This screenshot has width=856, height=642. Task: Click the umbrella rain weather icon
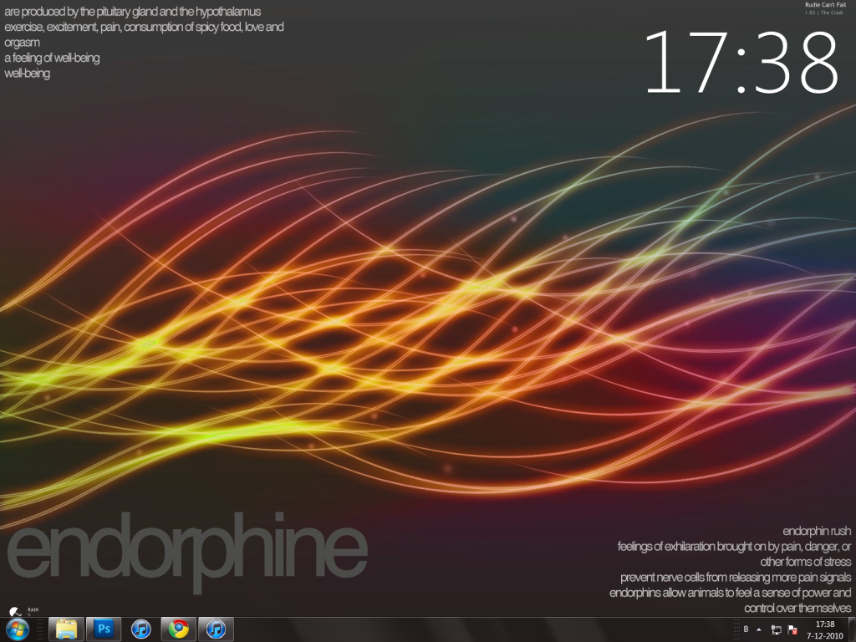tap(15, 612)
